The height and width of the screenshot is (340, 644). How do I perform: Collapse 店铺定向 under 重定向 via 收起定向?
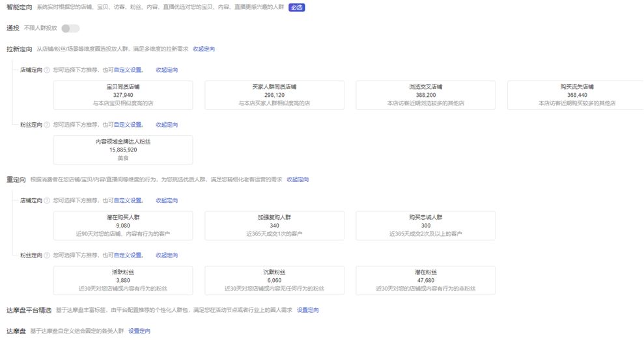coord(167,201)
